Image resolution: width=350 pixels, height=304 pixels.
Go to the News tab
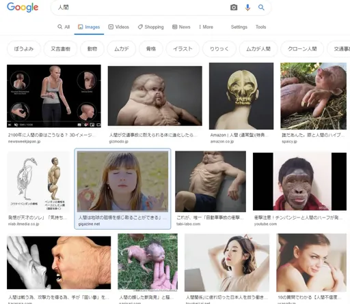[181, 27]
